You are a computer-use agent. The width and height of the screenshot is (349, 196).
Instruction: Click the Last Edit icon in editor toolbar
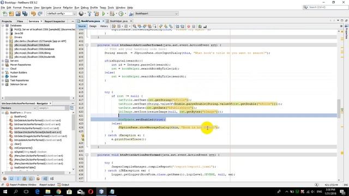(x=114, y=27)
